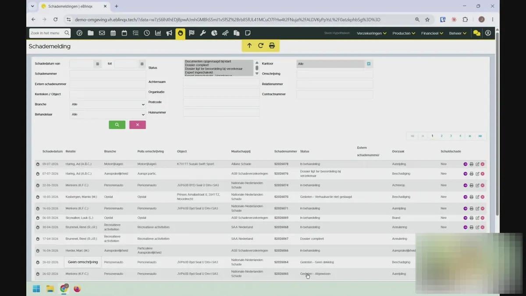Expand the Producten menu
Viewport: 526px width, 296px height.
[404, 33]
